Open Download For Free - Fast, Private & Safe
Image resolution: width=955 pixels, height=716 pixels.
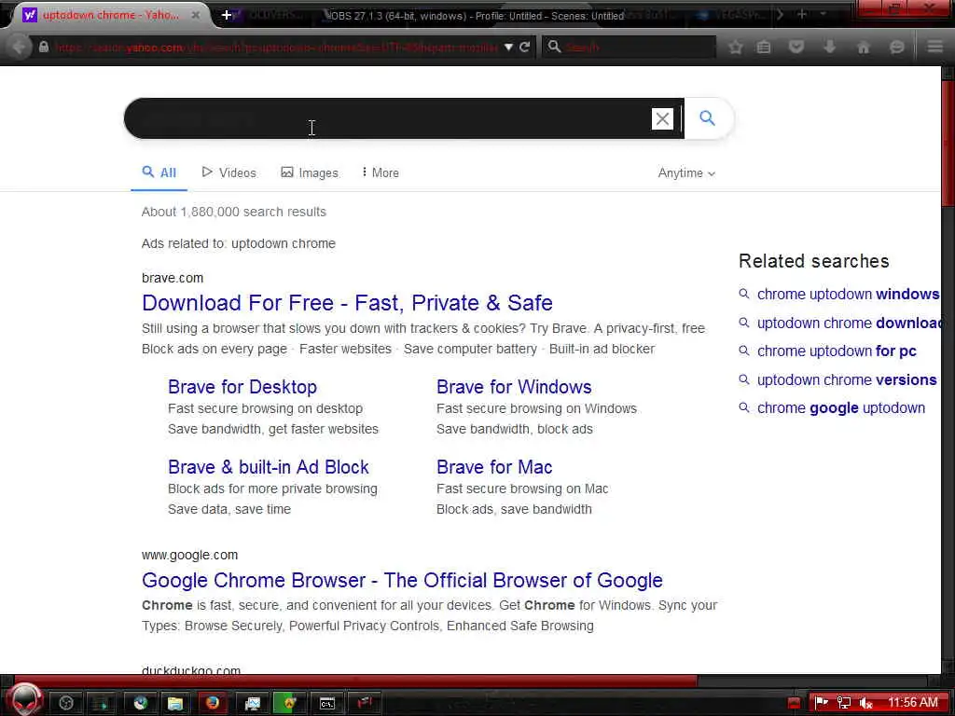click(x=347, y=303)
